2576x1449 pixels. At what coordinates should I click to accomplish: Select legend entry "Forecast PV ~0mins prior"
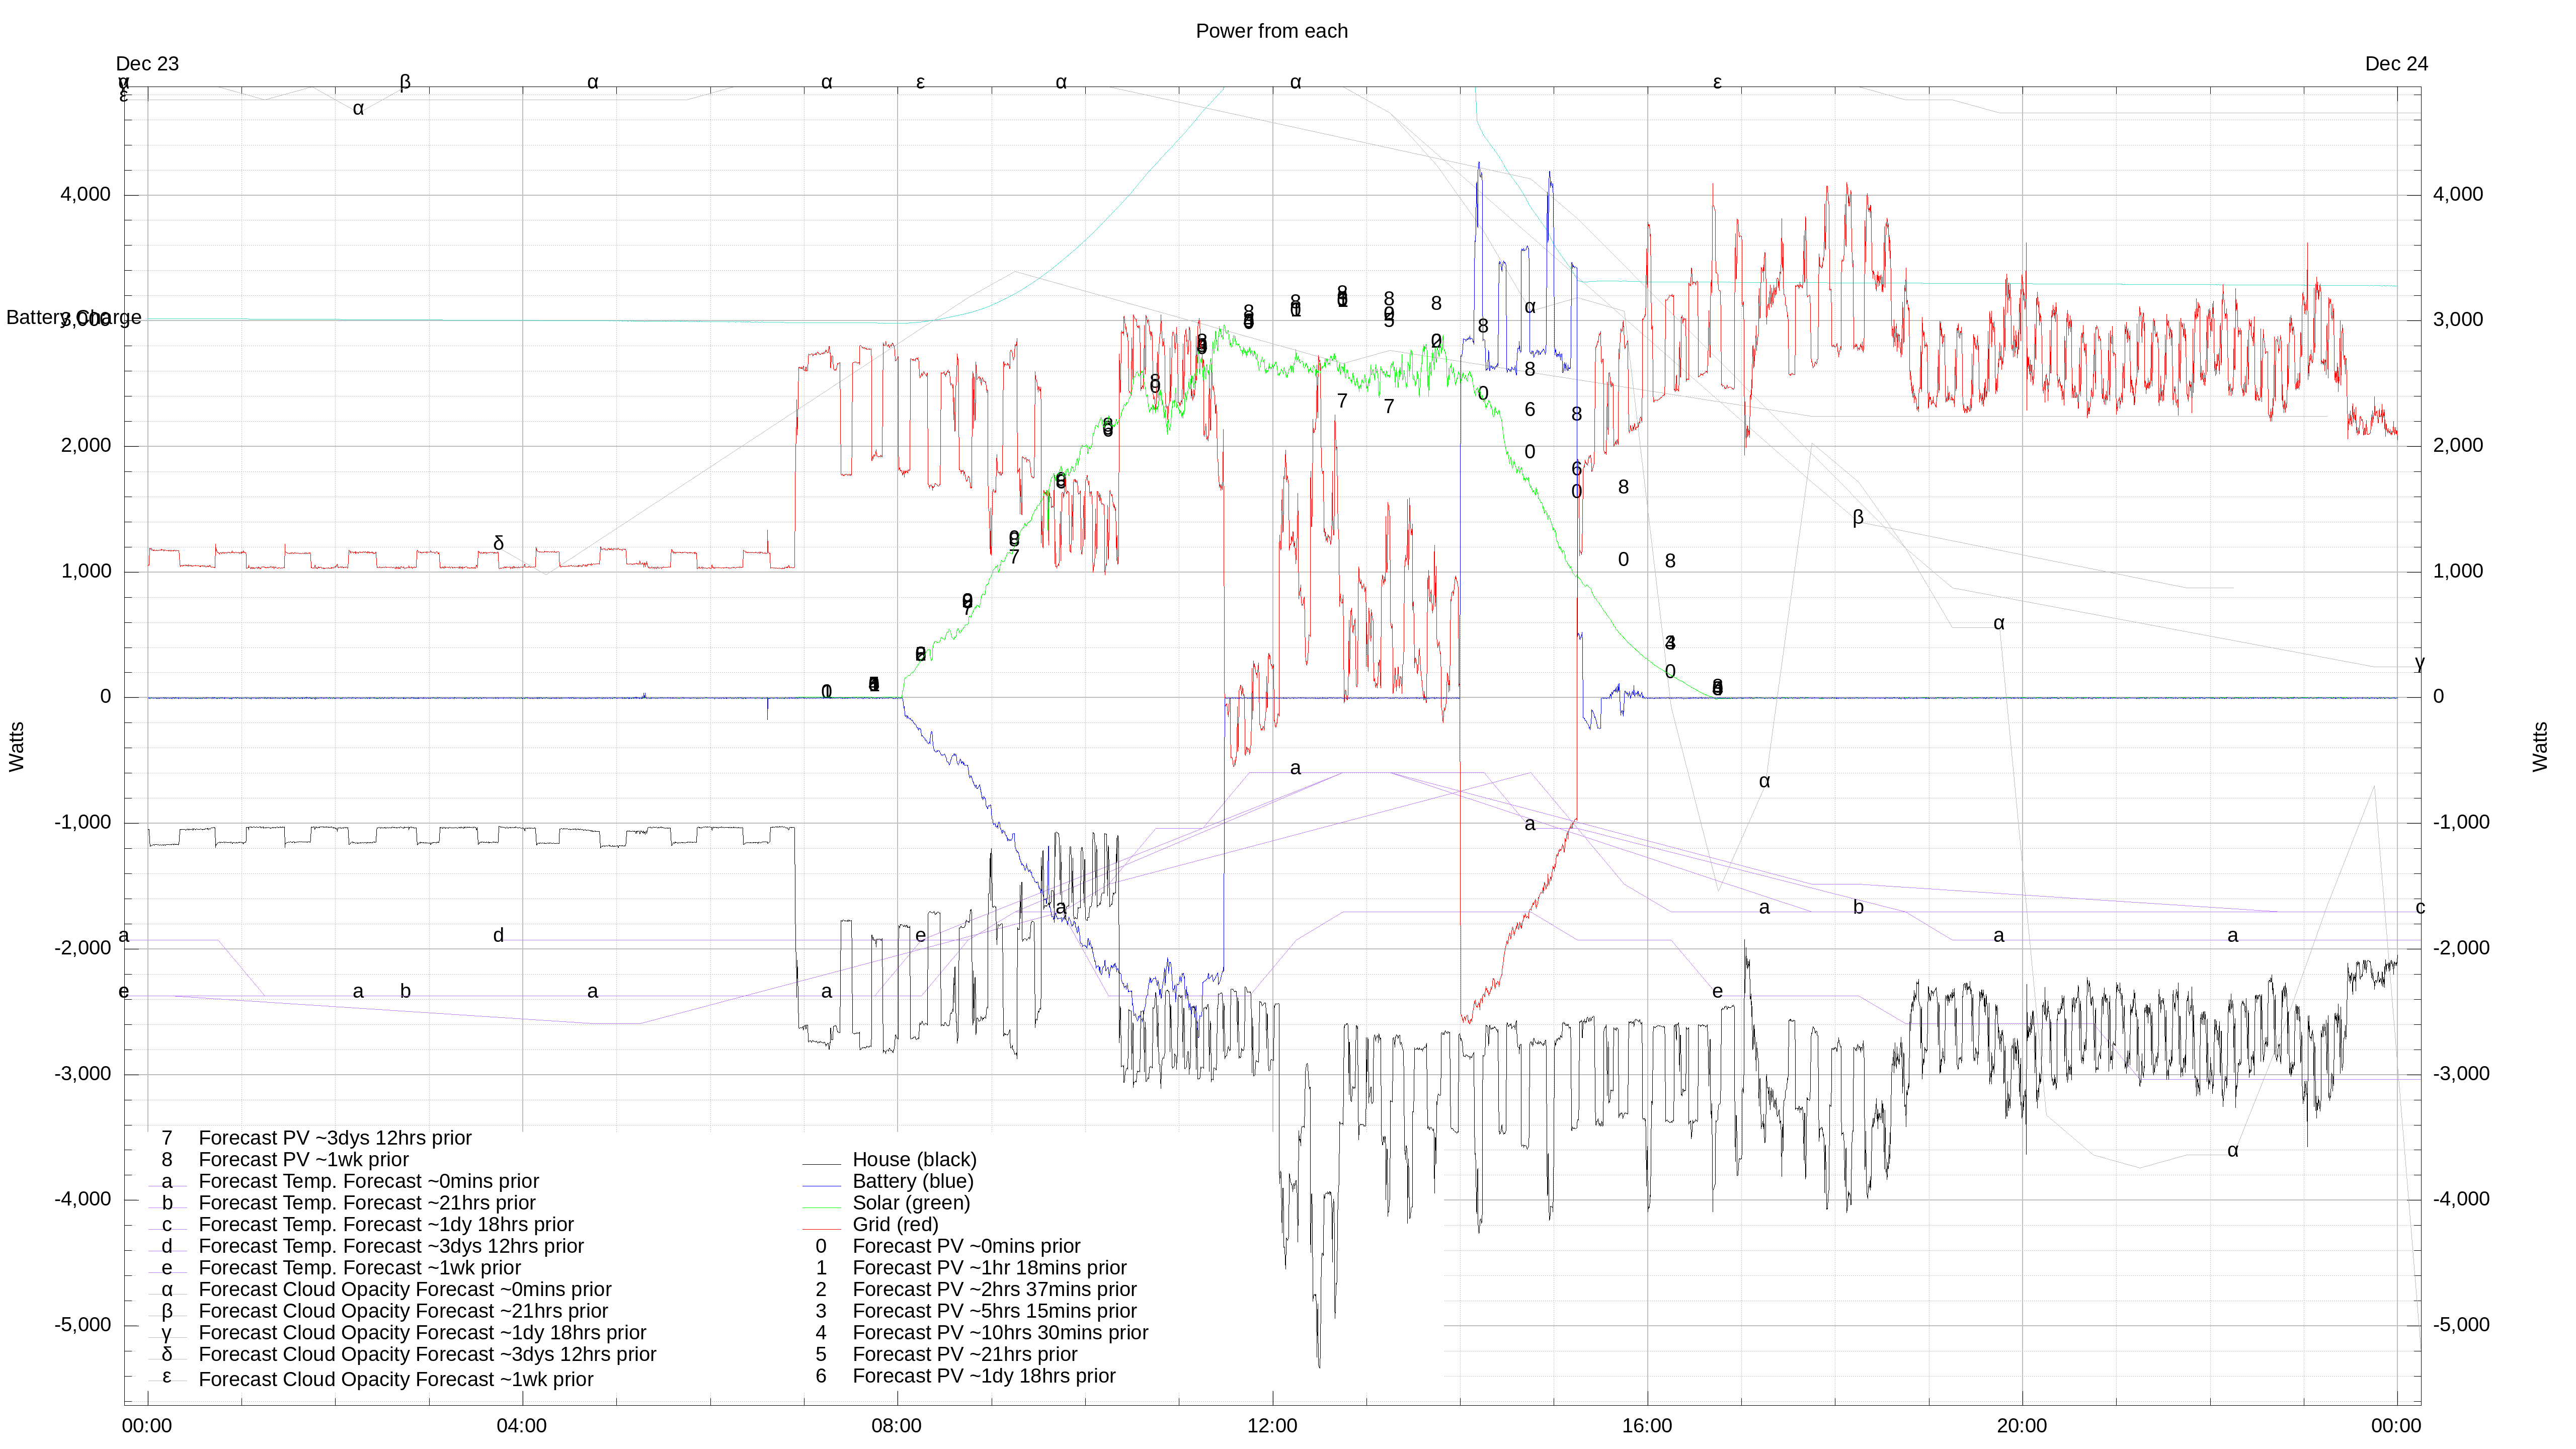click(x=966, y=1246)
